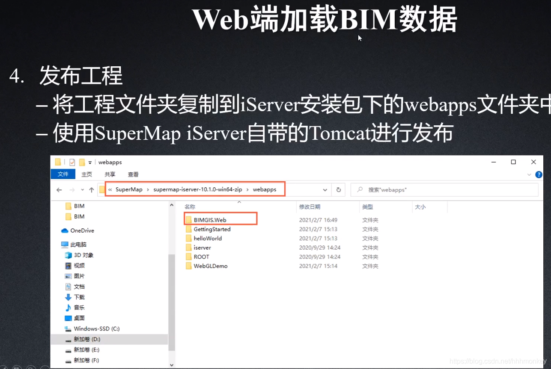Viewport: 551px width, 369px height.
Task: Open the 文件 ribbon tab
Action: click(63, 174)
